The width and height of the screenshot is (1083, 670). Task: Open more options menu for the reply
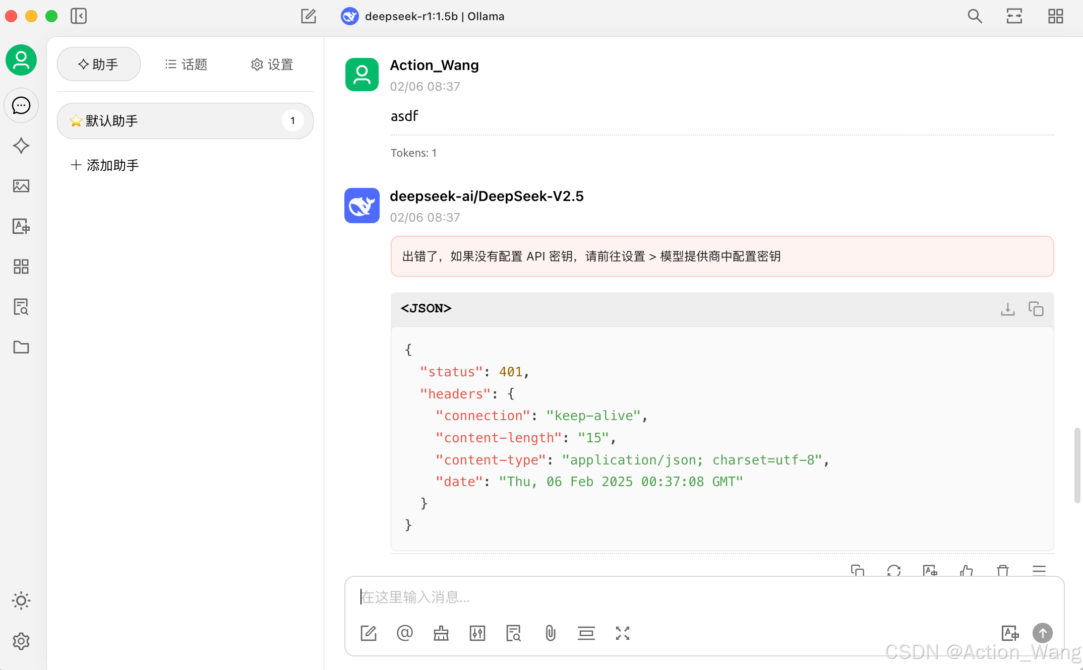click(x=1039, y=570)
